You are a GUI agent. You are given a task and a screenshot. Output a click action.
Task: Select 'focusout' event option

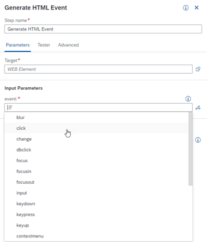pyautogui.click(x=96, y=182)
